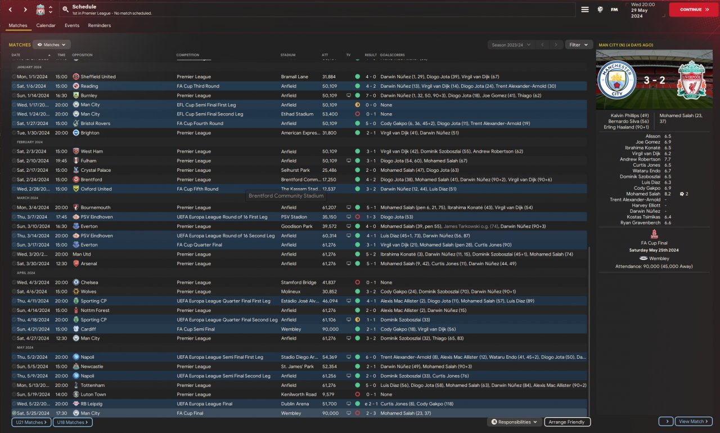Toggle the marker on Mon 1/1/2024 row
The width and height of the screenshot is (720, 433).
[14, 77]
